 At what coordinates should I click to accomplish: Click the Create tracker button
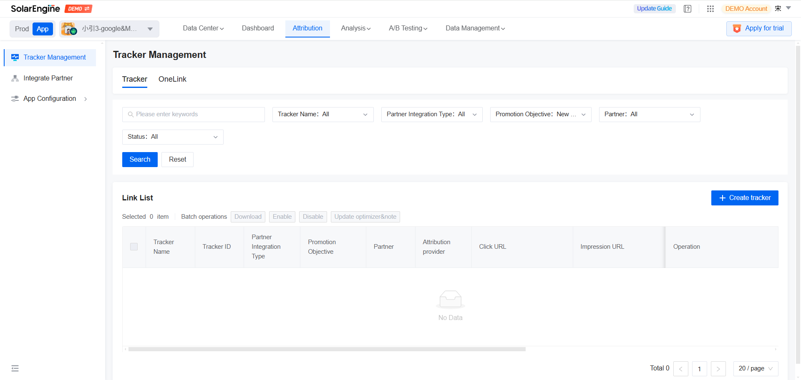(x=744, y=197)
